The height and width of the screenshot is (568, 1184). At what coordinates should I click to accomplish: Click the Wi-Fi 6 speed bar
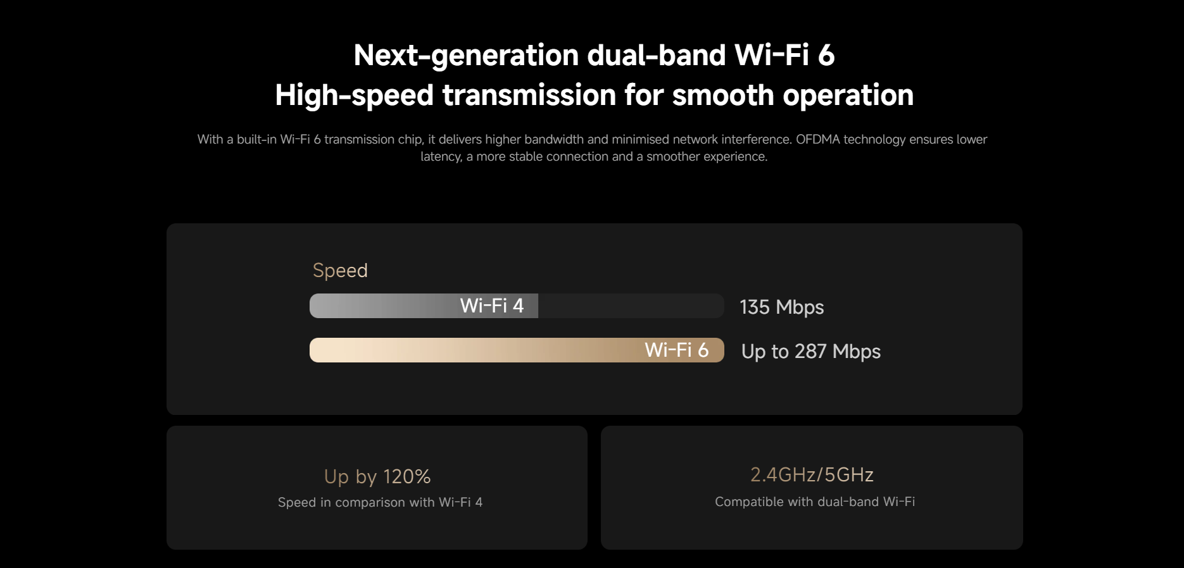[x=517, y=350]
